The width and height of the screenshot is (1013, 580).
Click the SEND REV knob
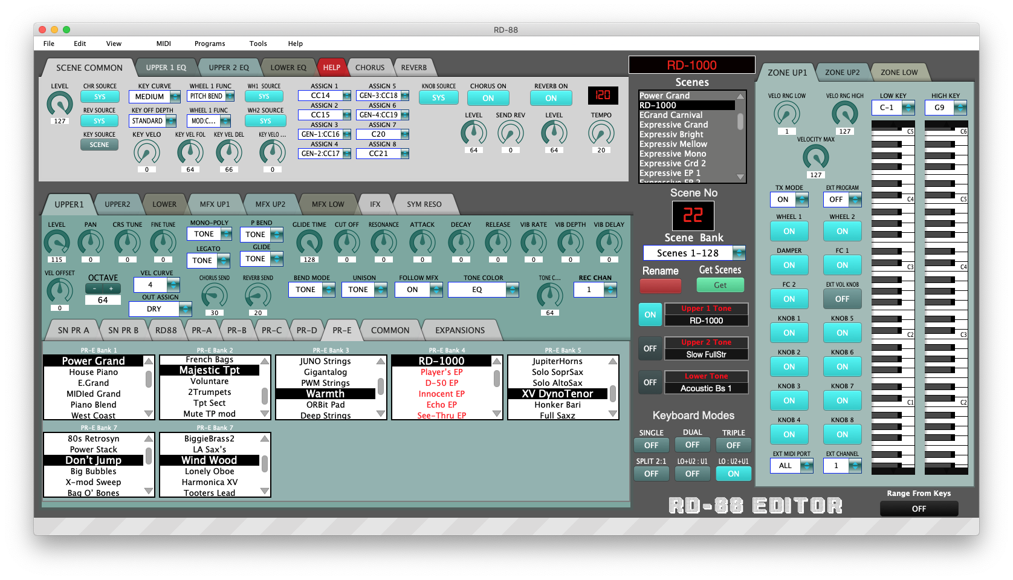point(510,133)
